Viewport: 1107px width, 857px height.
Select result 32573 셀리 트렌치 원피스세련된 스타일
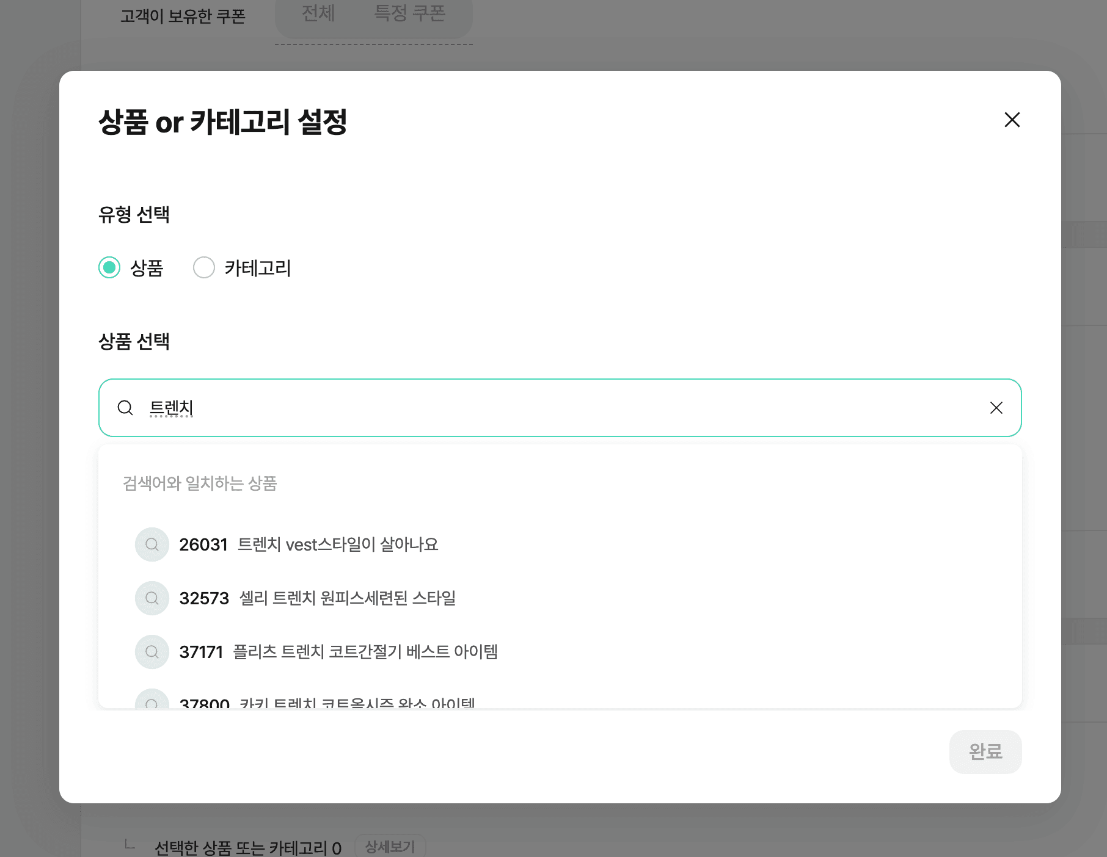click(x=318, y=598)
